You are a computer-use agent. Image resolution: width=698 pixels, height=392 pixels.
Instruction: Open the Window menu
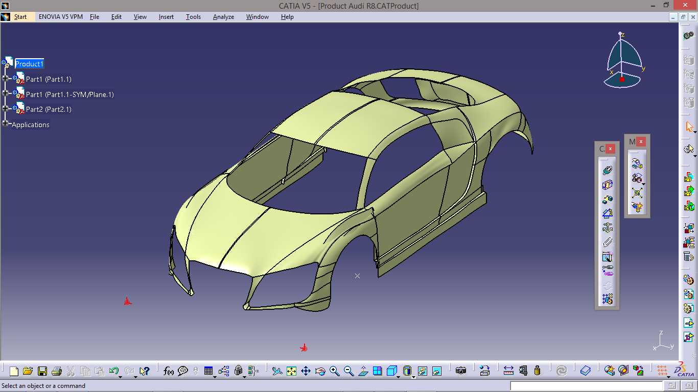click(x=258, y=17)
